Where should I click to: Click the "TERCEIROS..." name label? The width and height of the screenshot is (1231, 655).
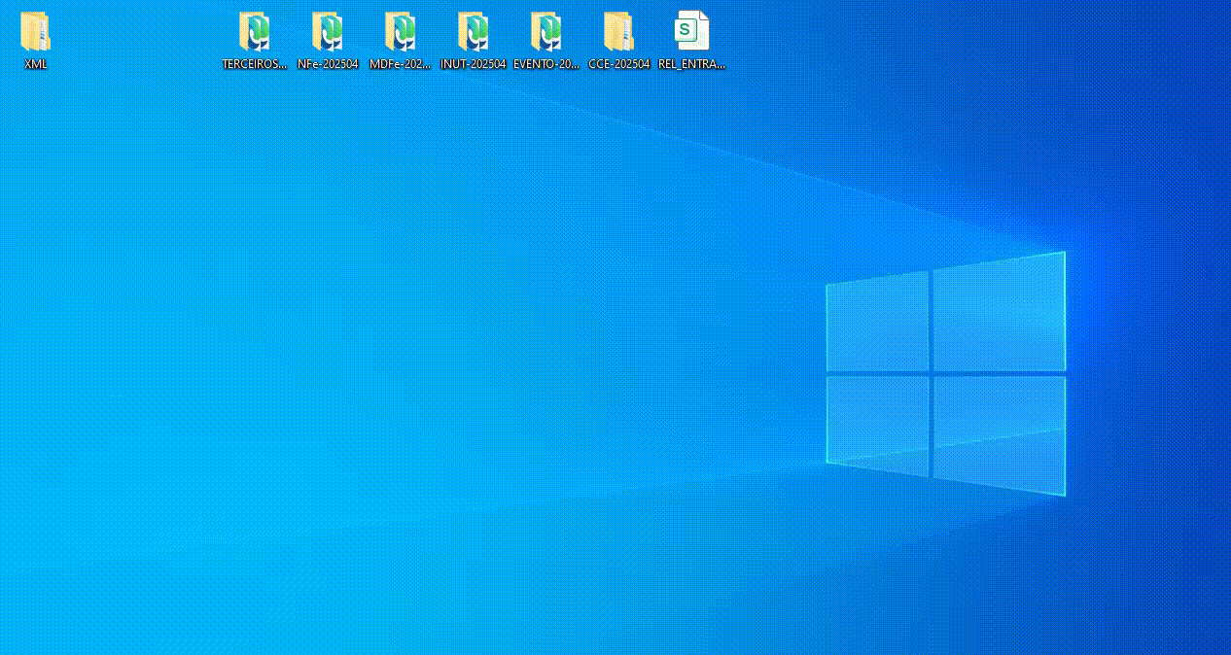click(255, 64)
